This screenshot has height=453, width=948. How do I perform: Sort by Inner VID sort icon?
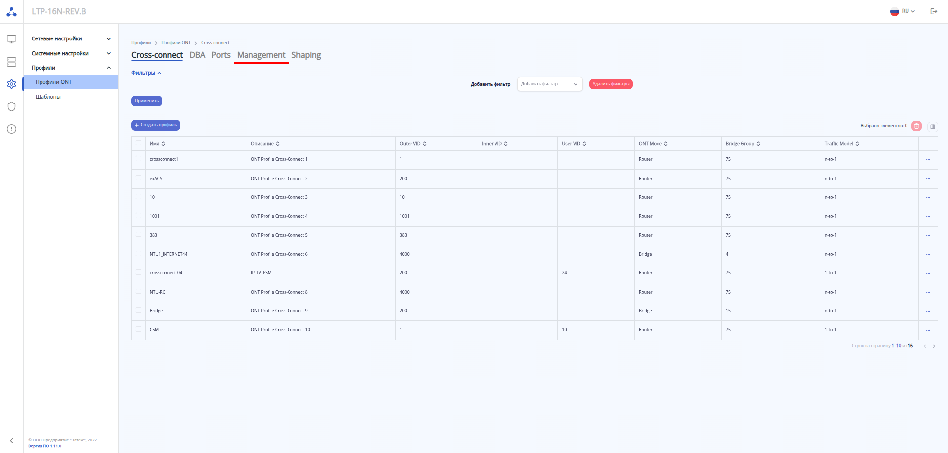click(506, 144)
